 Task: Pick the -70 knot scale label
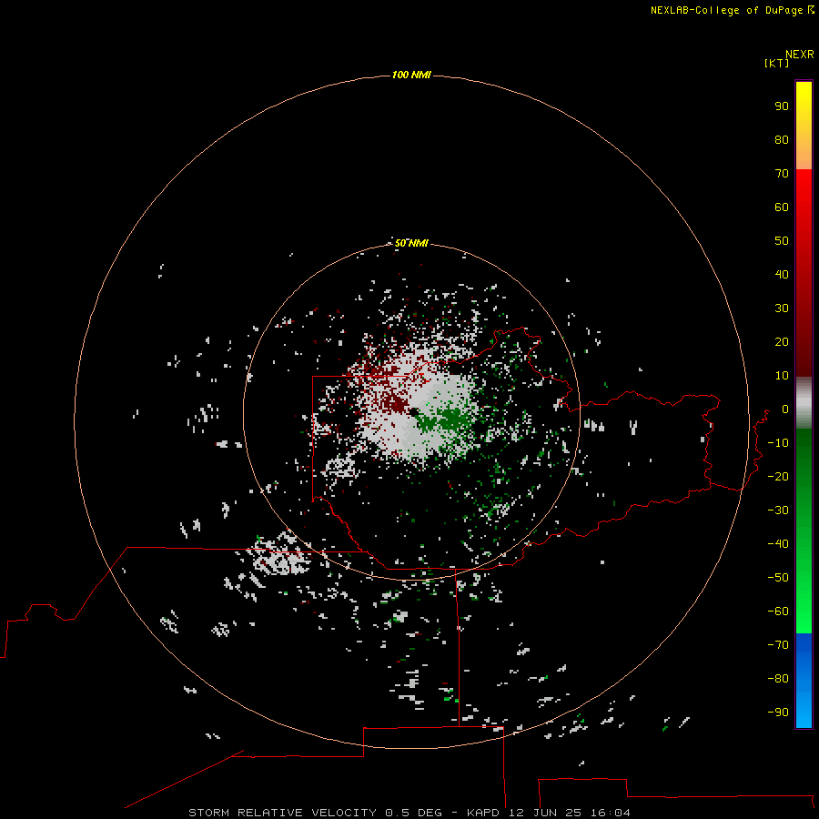[778, 644]
